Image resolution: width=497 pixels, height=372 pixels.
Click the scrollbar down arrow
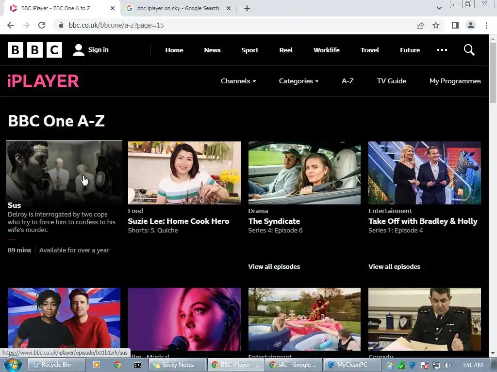point(493,353)
